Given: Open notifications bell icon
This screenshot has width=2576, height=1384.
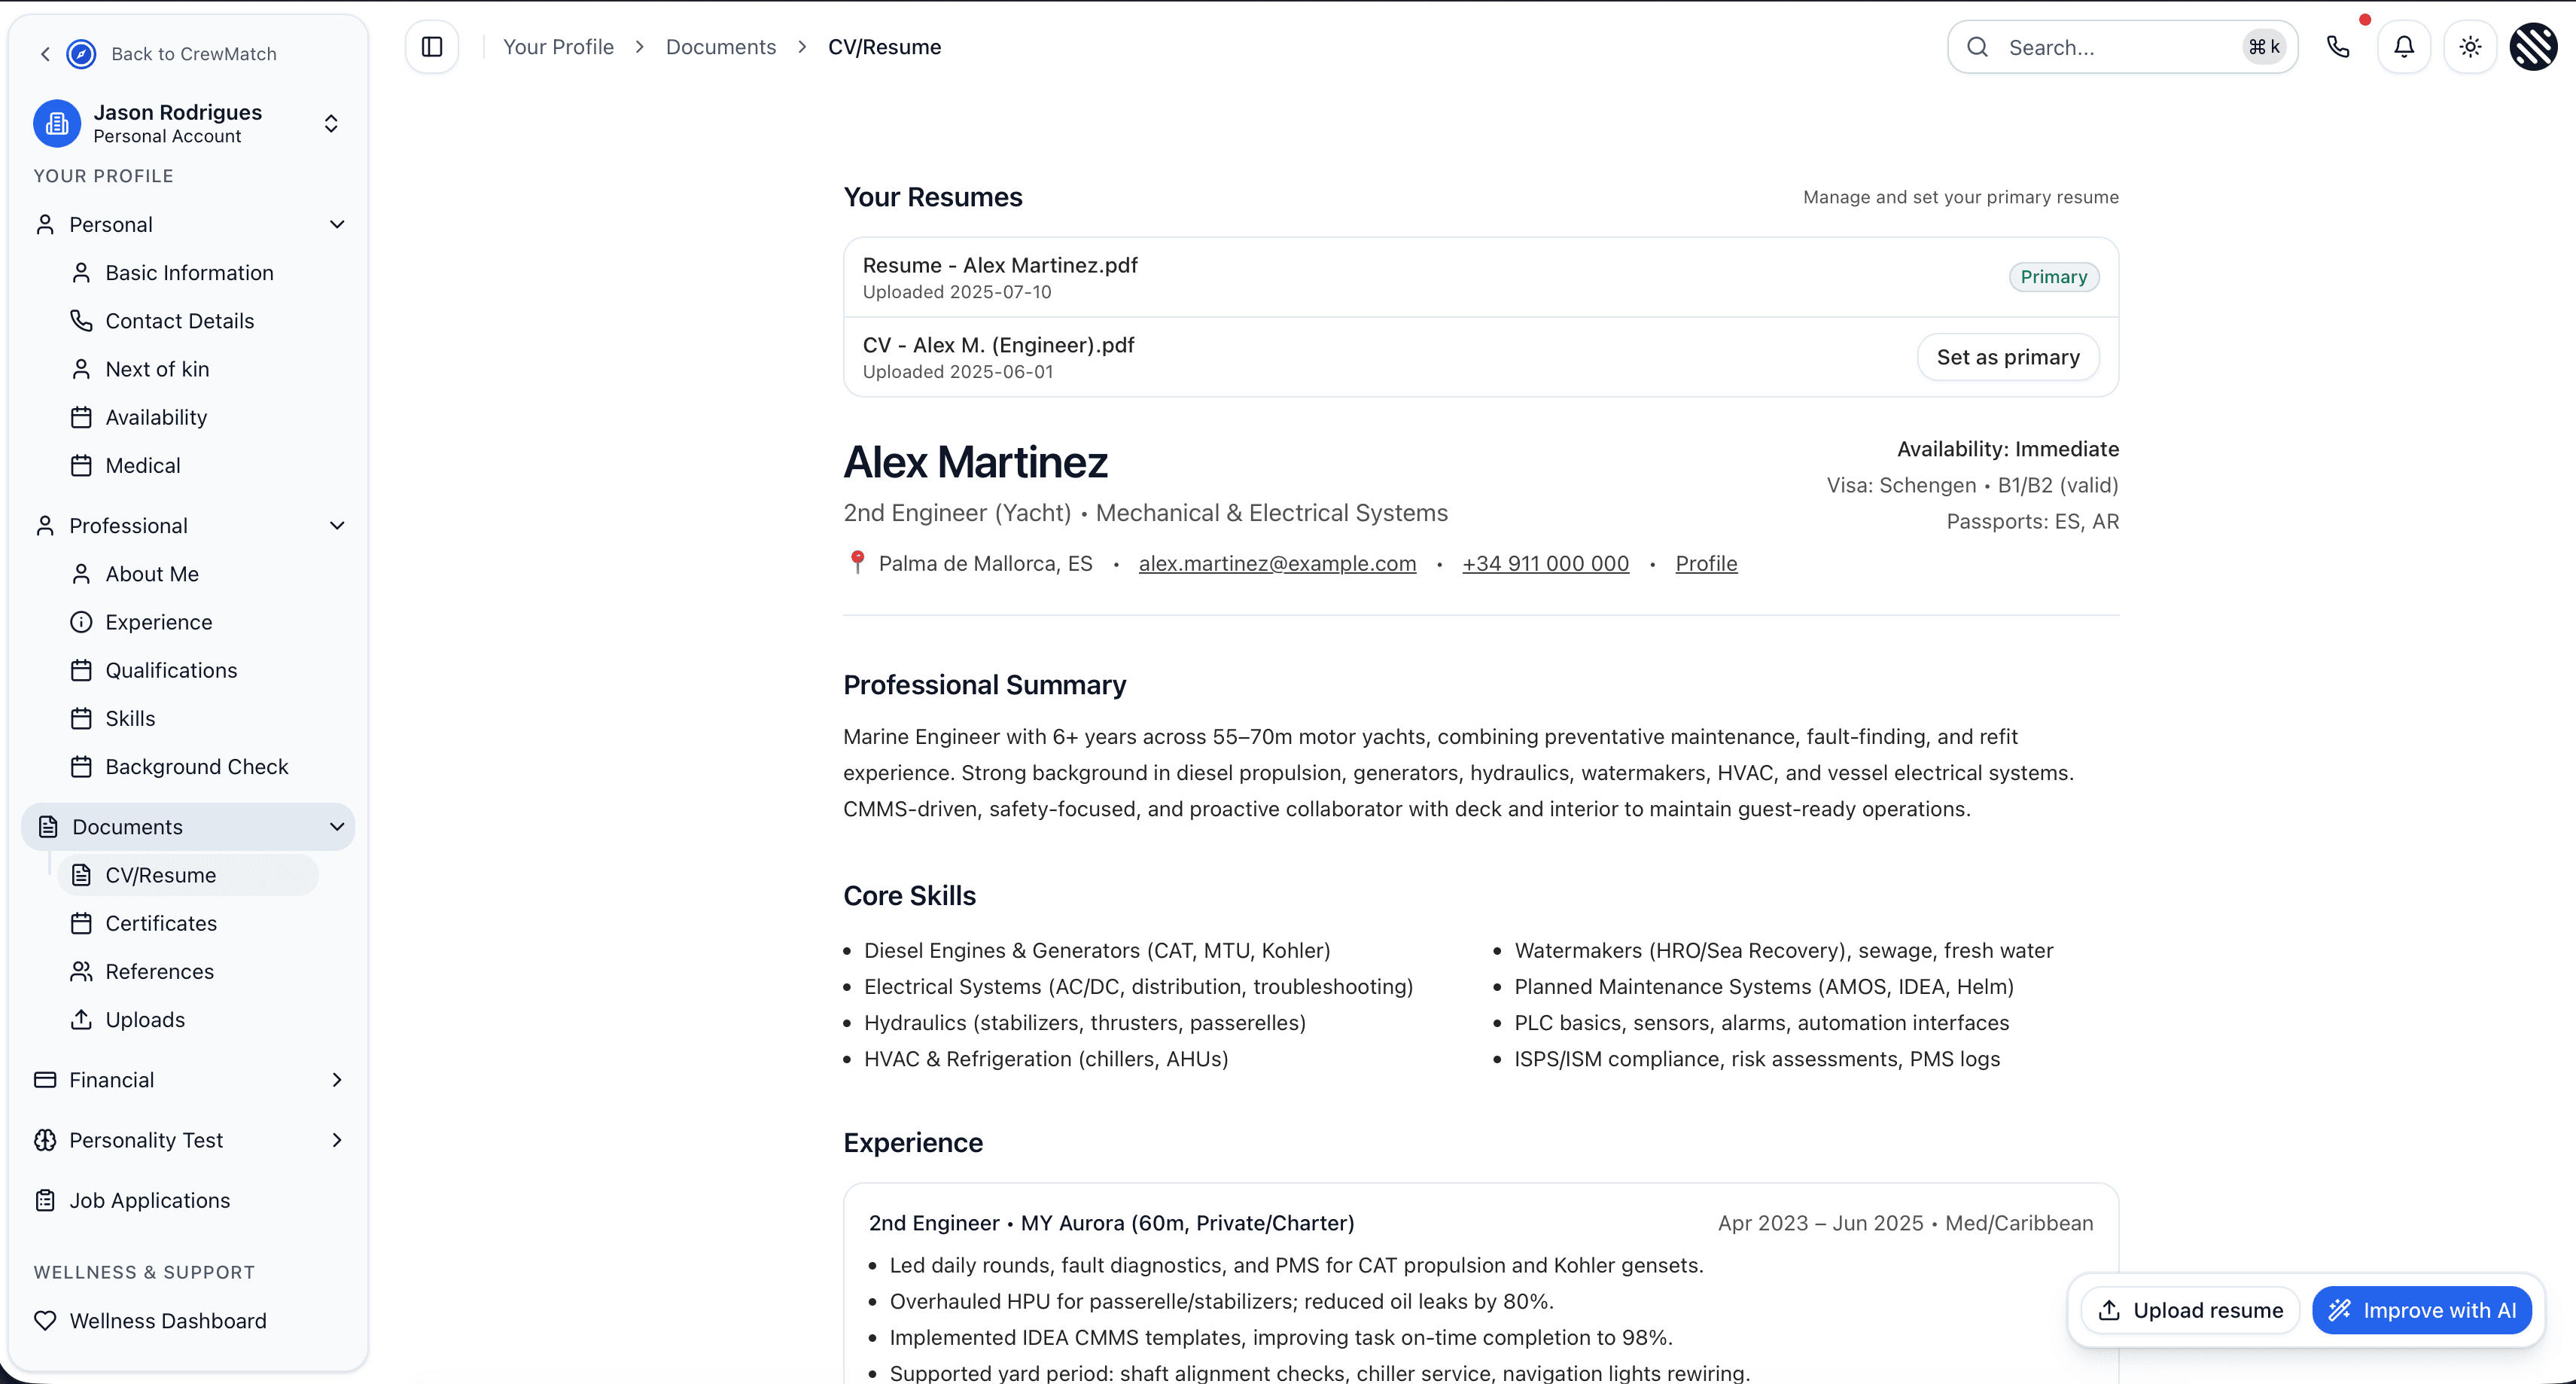Looking at the screenshot, I should coord(2404,47).
